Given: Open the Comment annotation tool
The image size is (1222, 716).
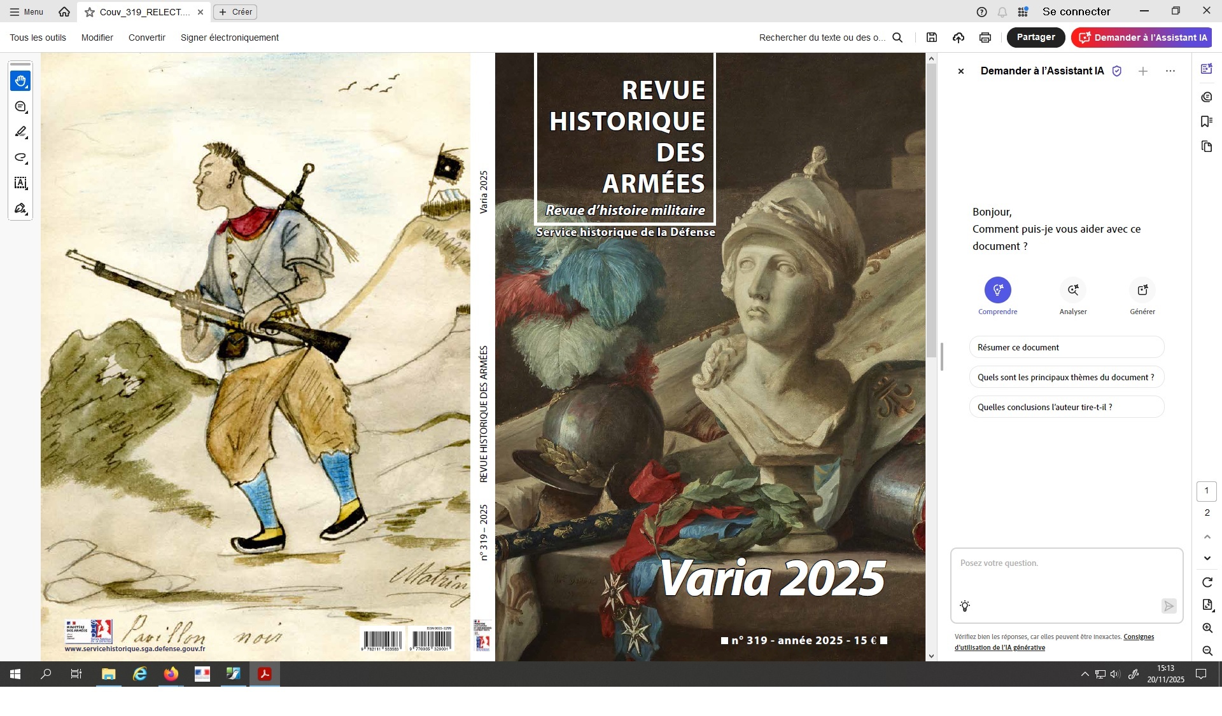Looking at the screenshot, I should pyautogui.click(x=20, y=107).
